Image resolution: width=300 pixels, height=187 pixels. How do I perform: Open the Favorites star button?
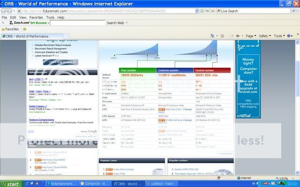(x=10, y=29)
